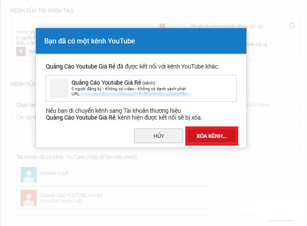Click the Google logo icon
307x226 pixels.
tap(292, 26)
